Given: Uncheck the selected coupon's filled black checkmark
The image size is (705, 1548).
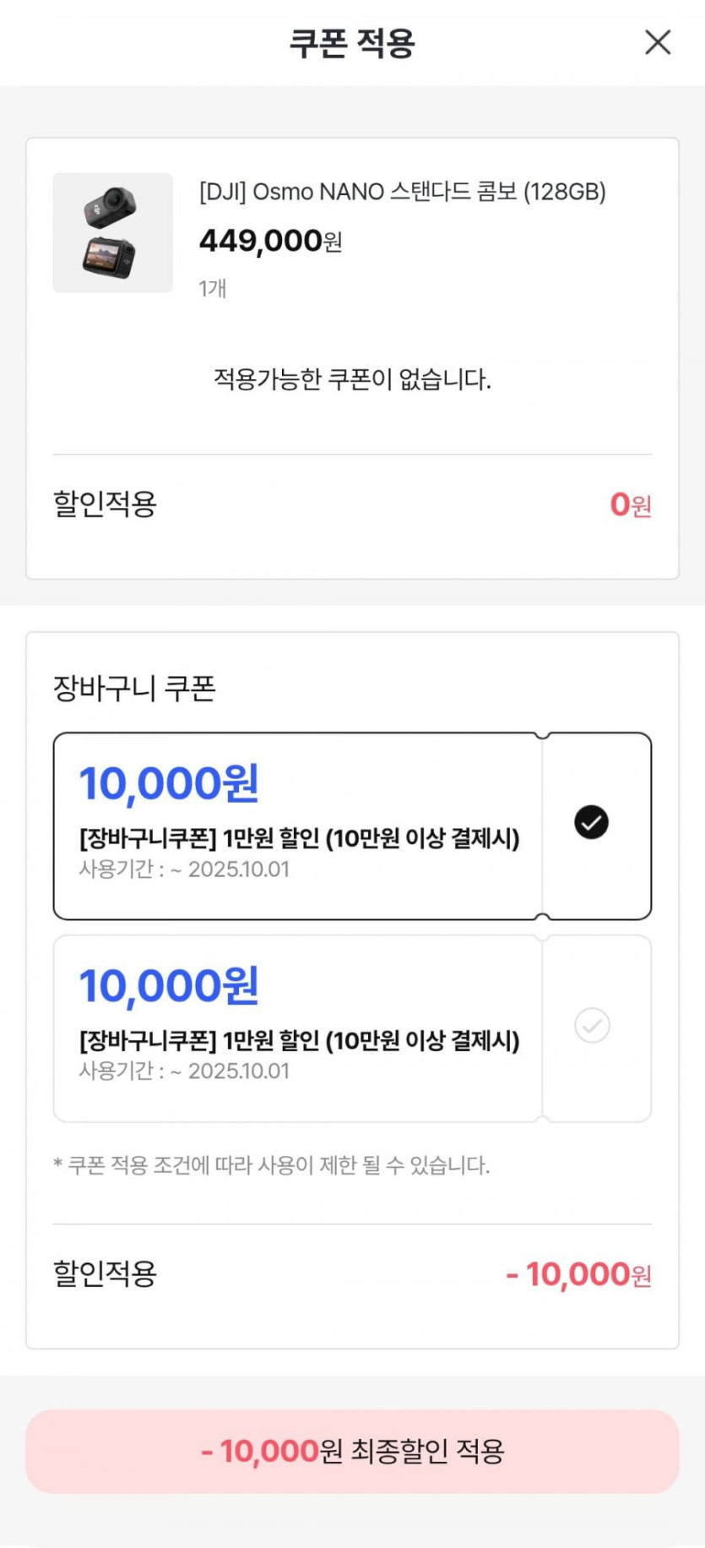Looking at the screenshot, I should click(x=591, y=822).
